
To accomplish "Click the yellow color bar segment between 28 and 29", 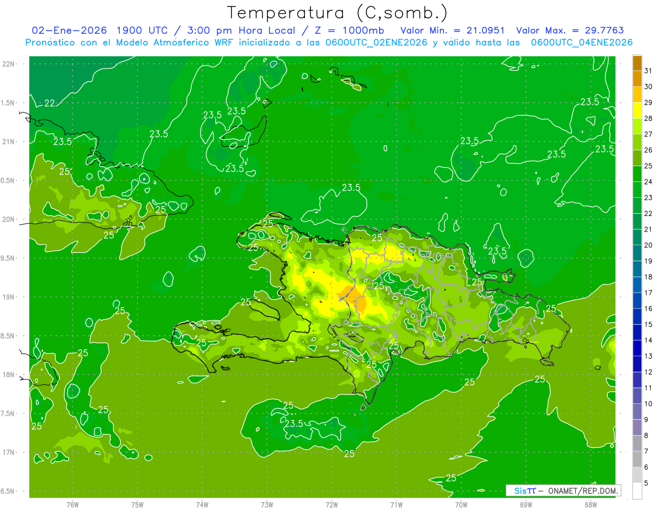I will 637,110.
